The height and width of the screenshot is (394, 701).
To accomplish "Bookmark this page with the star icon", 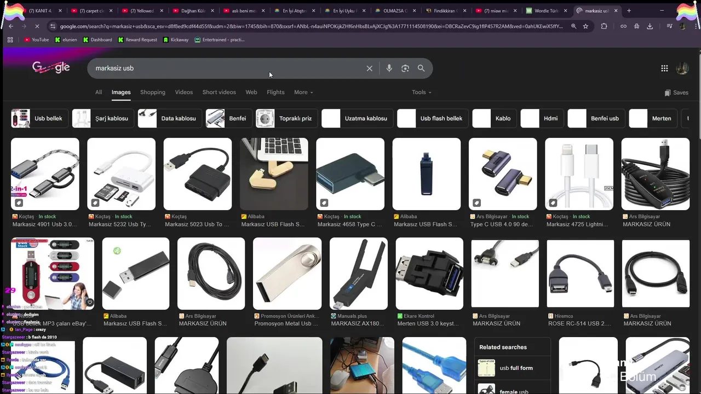I will pyautogui.click(x=585, y=26).
